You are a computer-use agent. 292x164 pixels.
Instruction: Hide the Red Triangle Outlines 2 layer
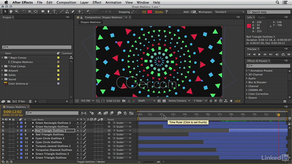click(3, 131)
